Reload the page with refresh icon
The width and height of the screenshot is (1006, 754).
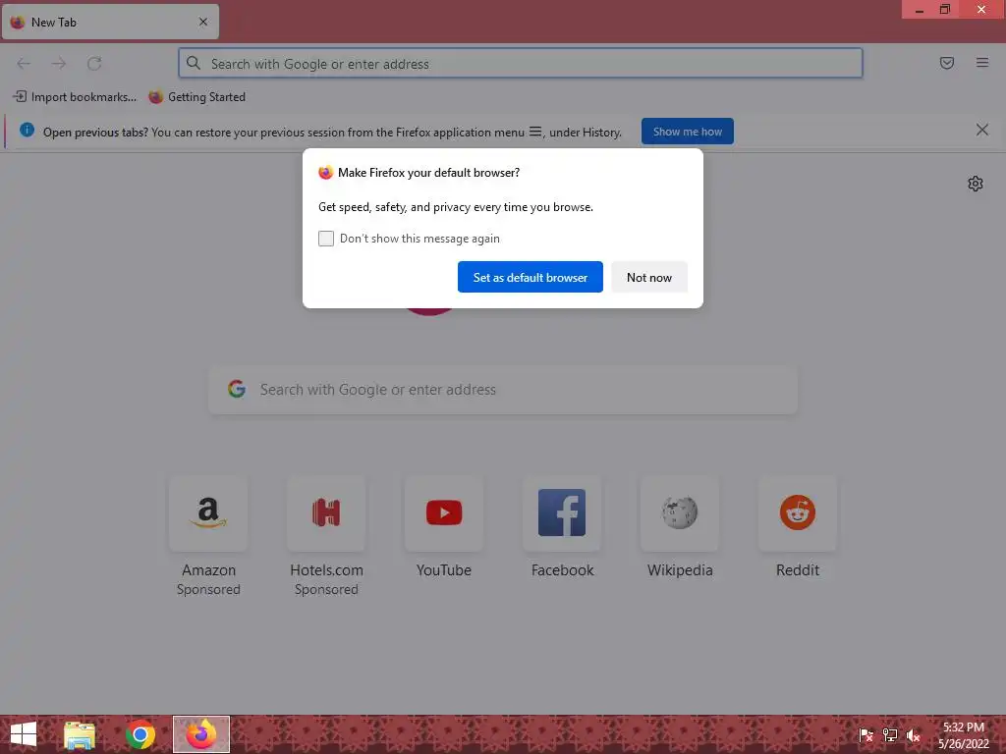point(94,64)
